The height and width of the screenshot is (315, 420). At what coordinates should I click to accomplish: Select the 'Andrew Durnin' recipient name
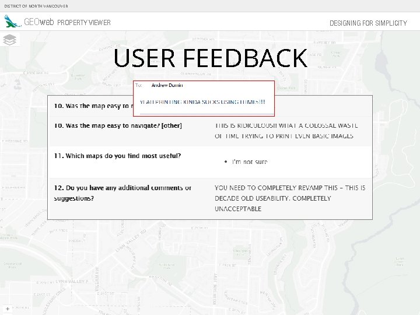(x=167, y=85)
